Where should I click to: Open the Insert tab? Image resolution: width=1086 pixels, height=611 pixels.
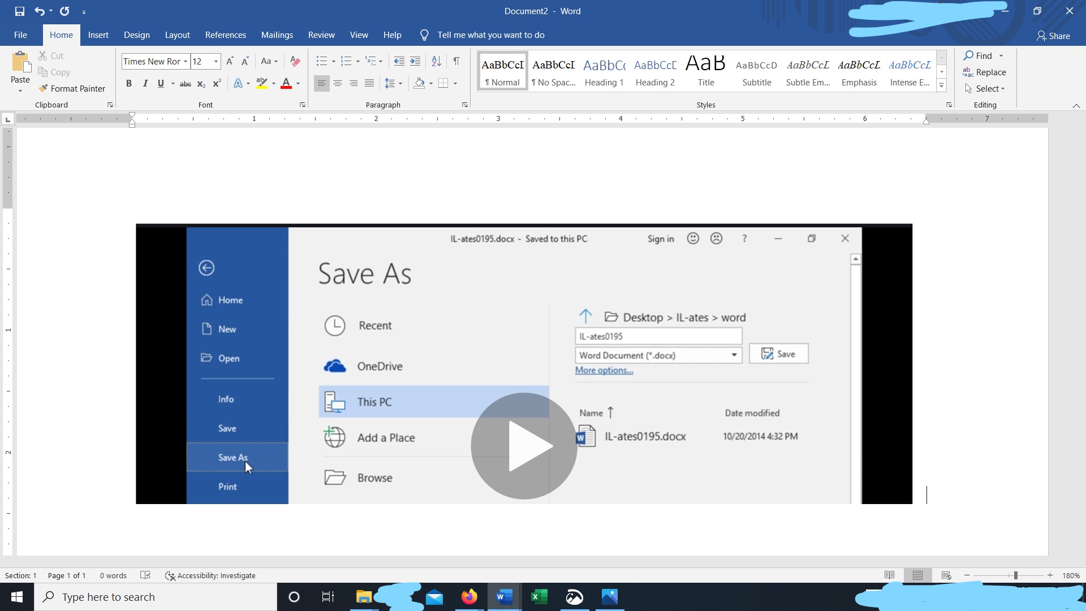(x=98, y=35)
